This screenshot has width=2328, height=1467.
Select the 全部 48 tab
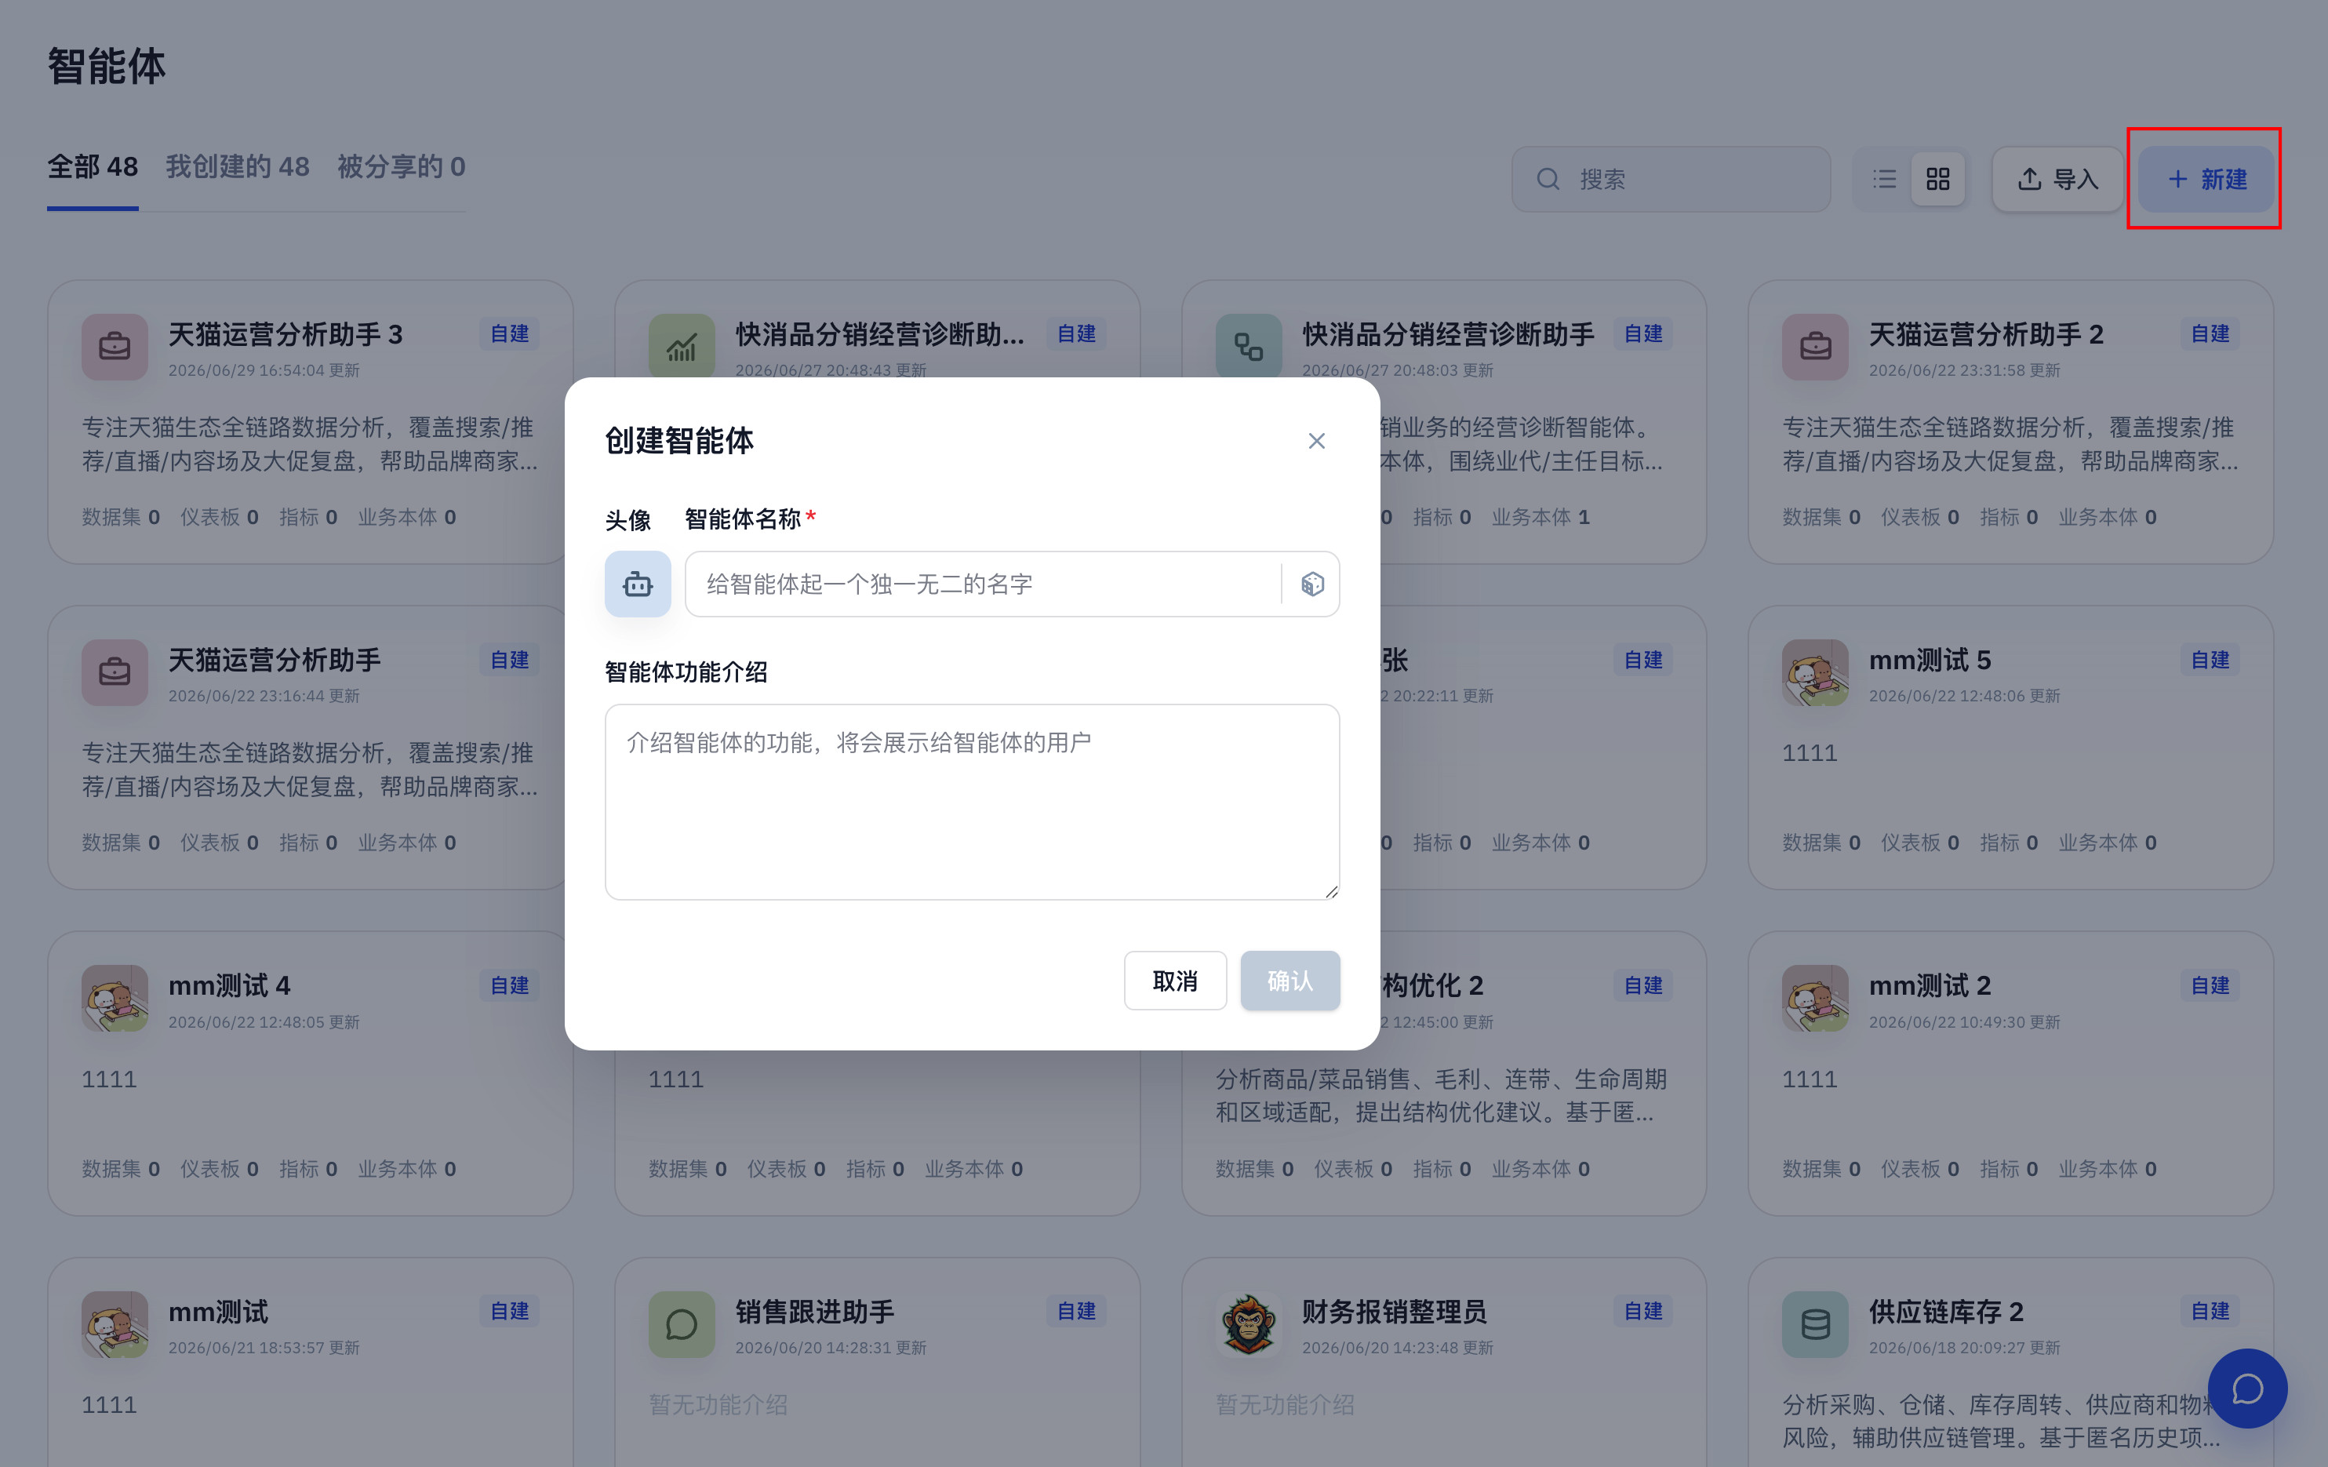93,167
